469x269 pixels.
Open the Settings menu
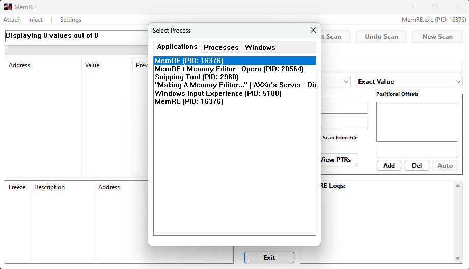coord(71,20)
